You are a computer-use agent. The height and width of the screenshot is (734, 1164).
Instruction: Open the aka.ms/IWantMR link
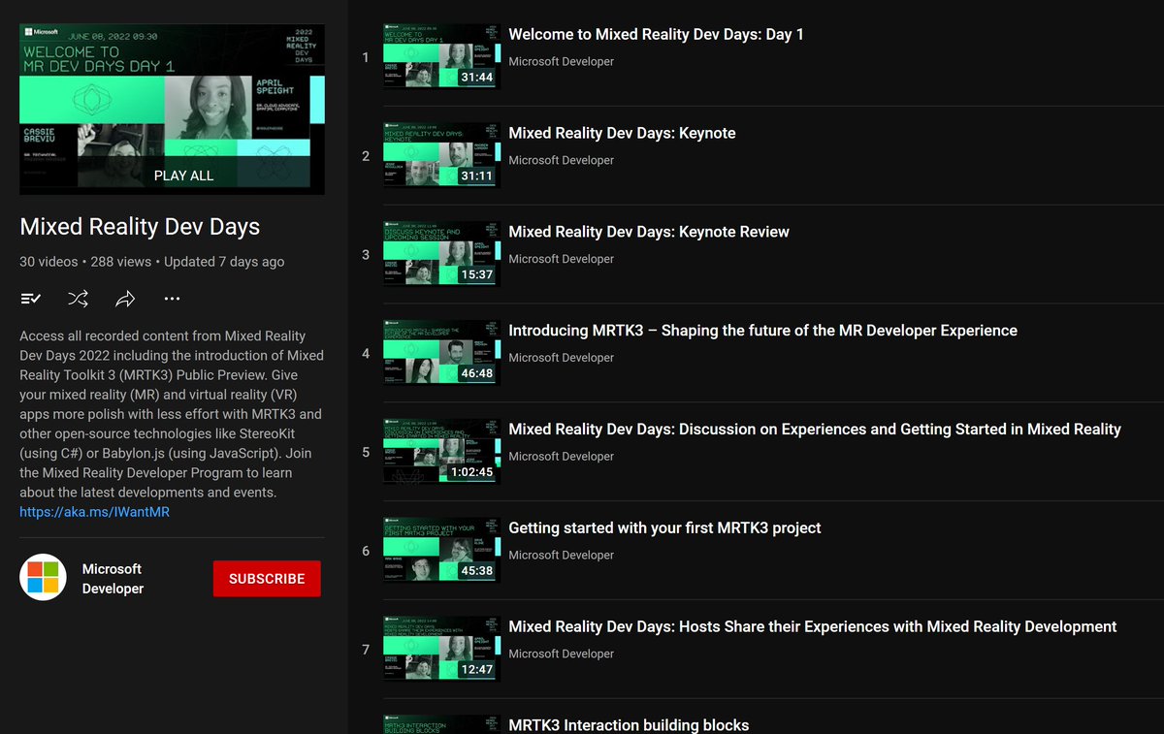click(x=94, y=512)
